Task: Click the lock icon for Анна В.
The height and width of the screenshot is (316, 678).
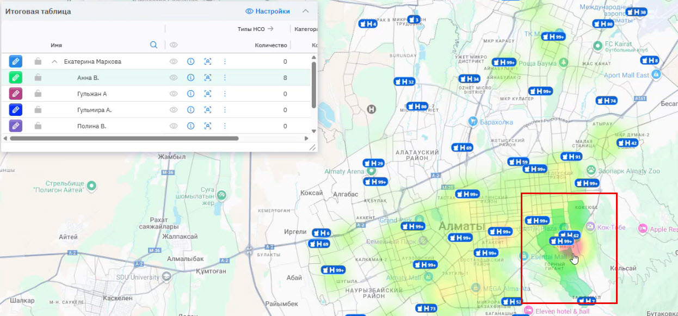Action: pyautogui.click(x=38, y=78)
